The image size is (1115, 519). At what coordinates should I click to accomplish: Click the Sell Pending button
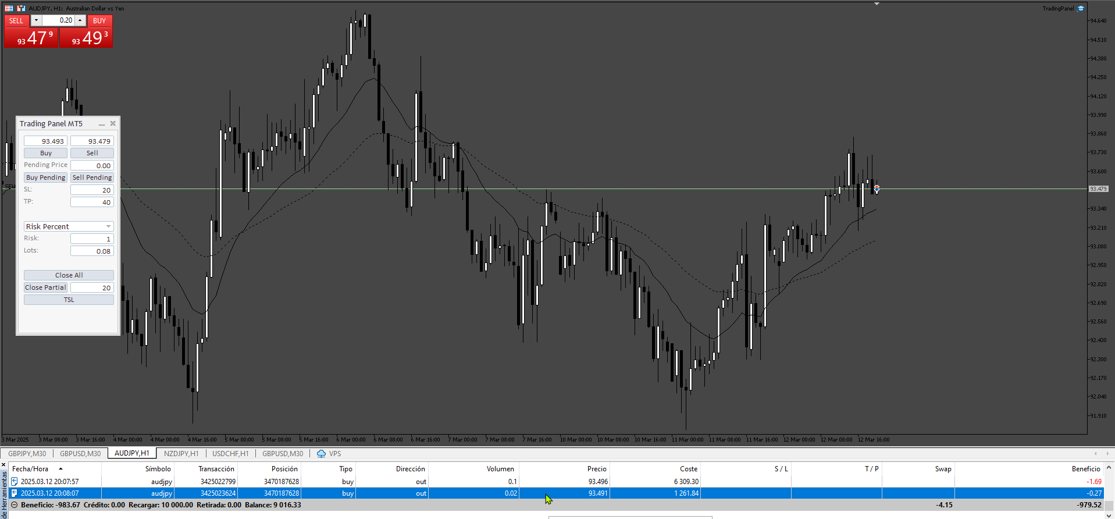(92, 177)
